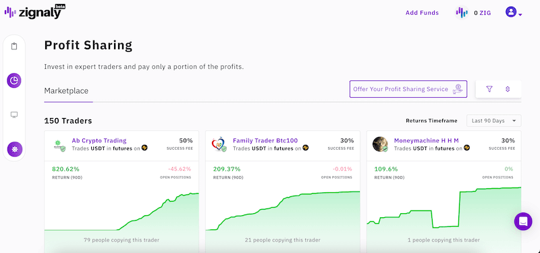The width and height of the screenshot is (540, 253).
Task: Click the sort arrows icon
Action: tap(508, 89)
